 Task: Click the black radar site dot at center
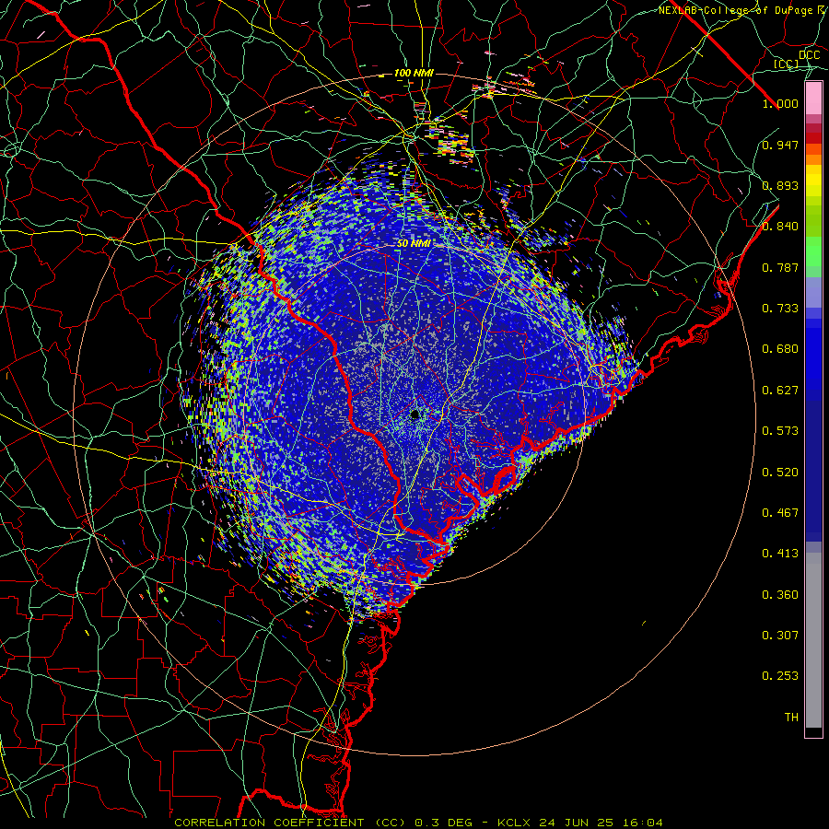pos(414,414)
